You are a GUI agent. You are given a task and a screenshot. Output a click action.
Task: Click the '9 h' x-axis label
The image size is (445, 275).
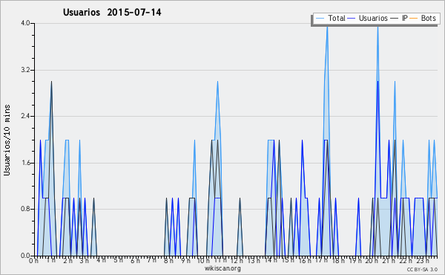(185, 261)
